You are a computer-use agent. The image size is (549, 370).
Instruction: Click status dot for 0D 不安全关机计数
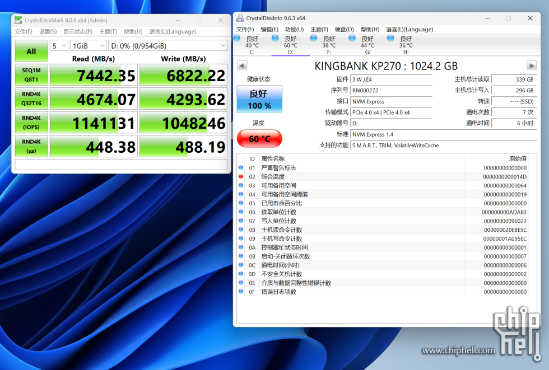(241, 274)
